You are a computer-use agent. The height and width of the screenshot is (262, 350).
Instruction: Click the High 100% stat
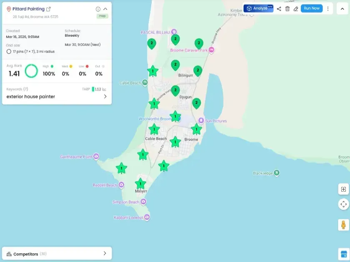pos(49,71)
